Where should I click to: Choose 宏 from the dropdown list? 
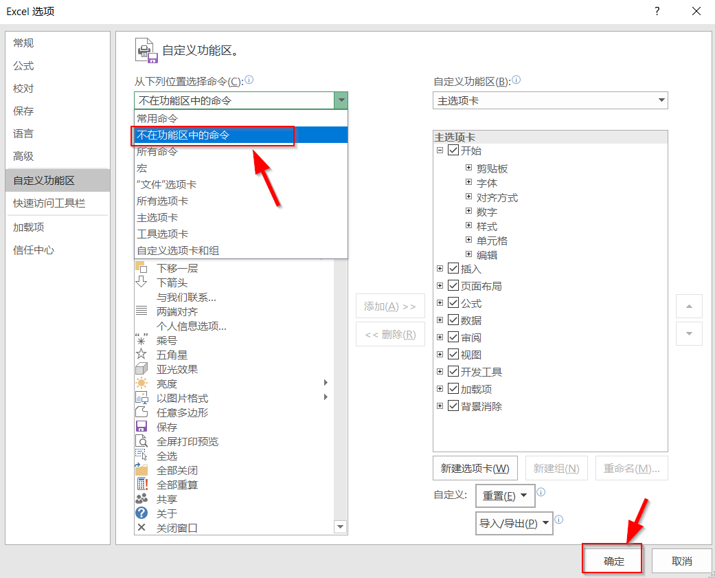click(x=241, y=168)
